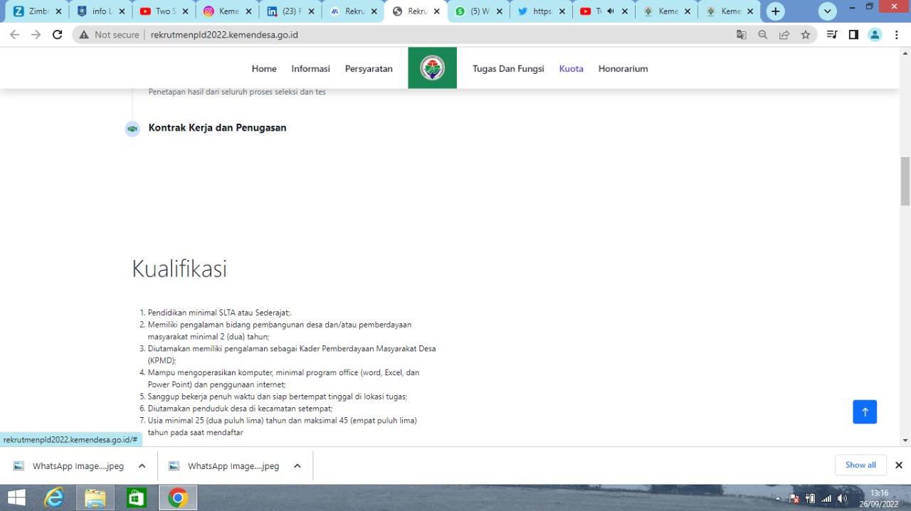Open the Tugas Dan Fungsi menu item

coord(508,69)
